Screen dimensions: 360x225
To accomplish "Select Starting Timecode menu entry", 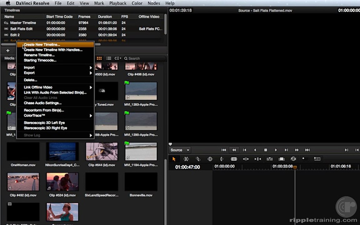I will [55, 60].
